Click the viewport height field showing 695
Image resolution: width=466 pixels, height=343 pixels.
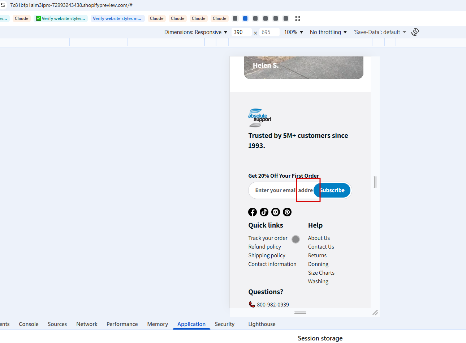point(270,32)
